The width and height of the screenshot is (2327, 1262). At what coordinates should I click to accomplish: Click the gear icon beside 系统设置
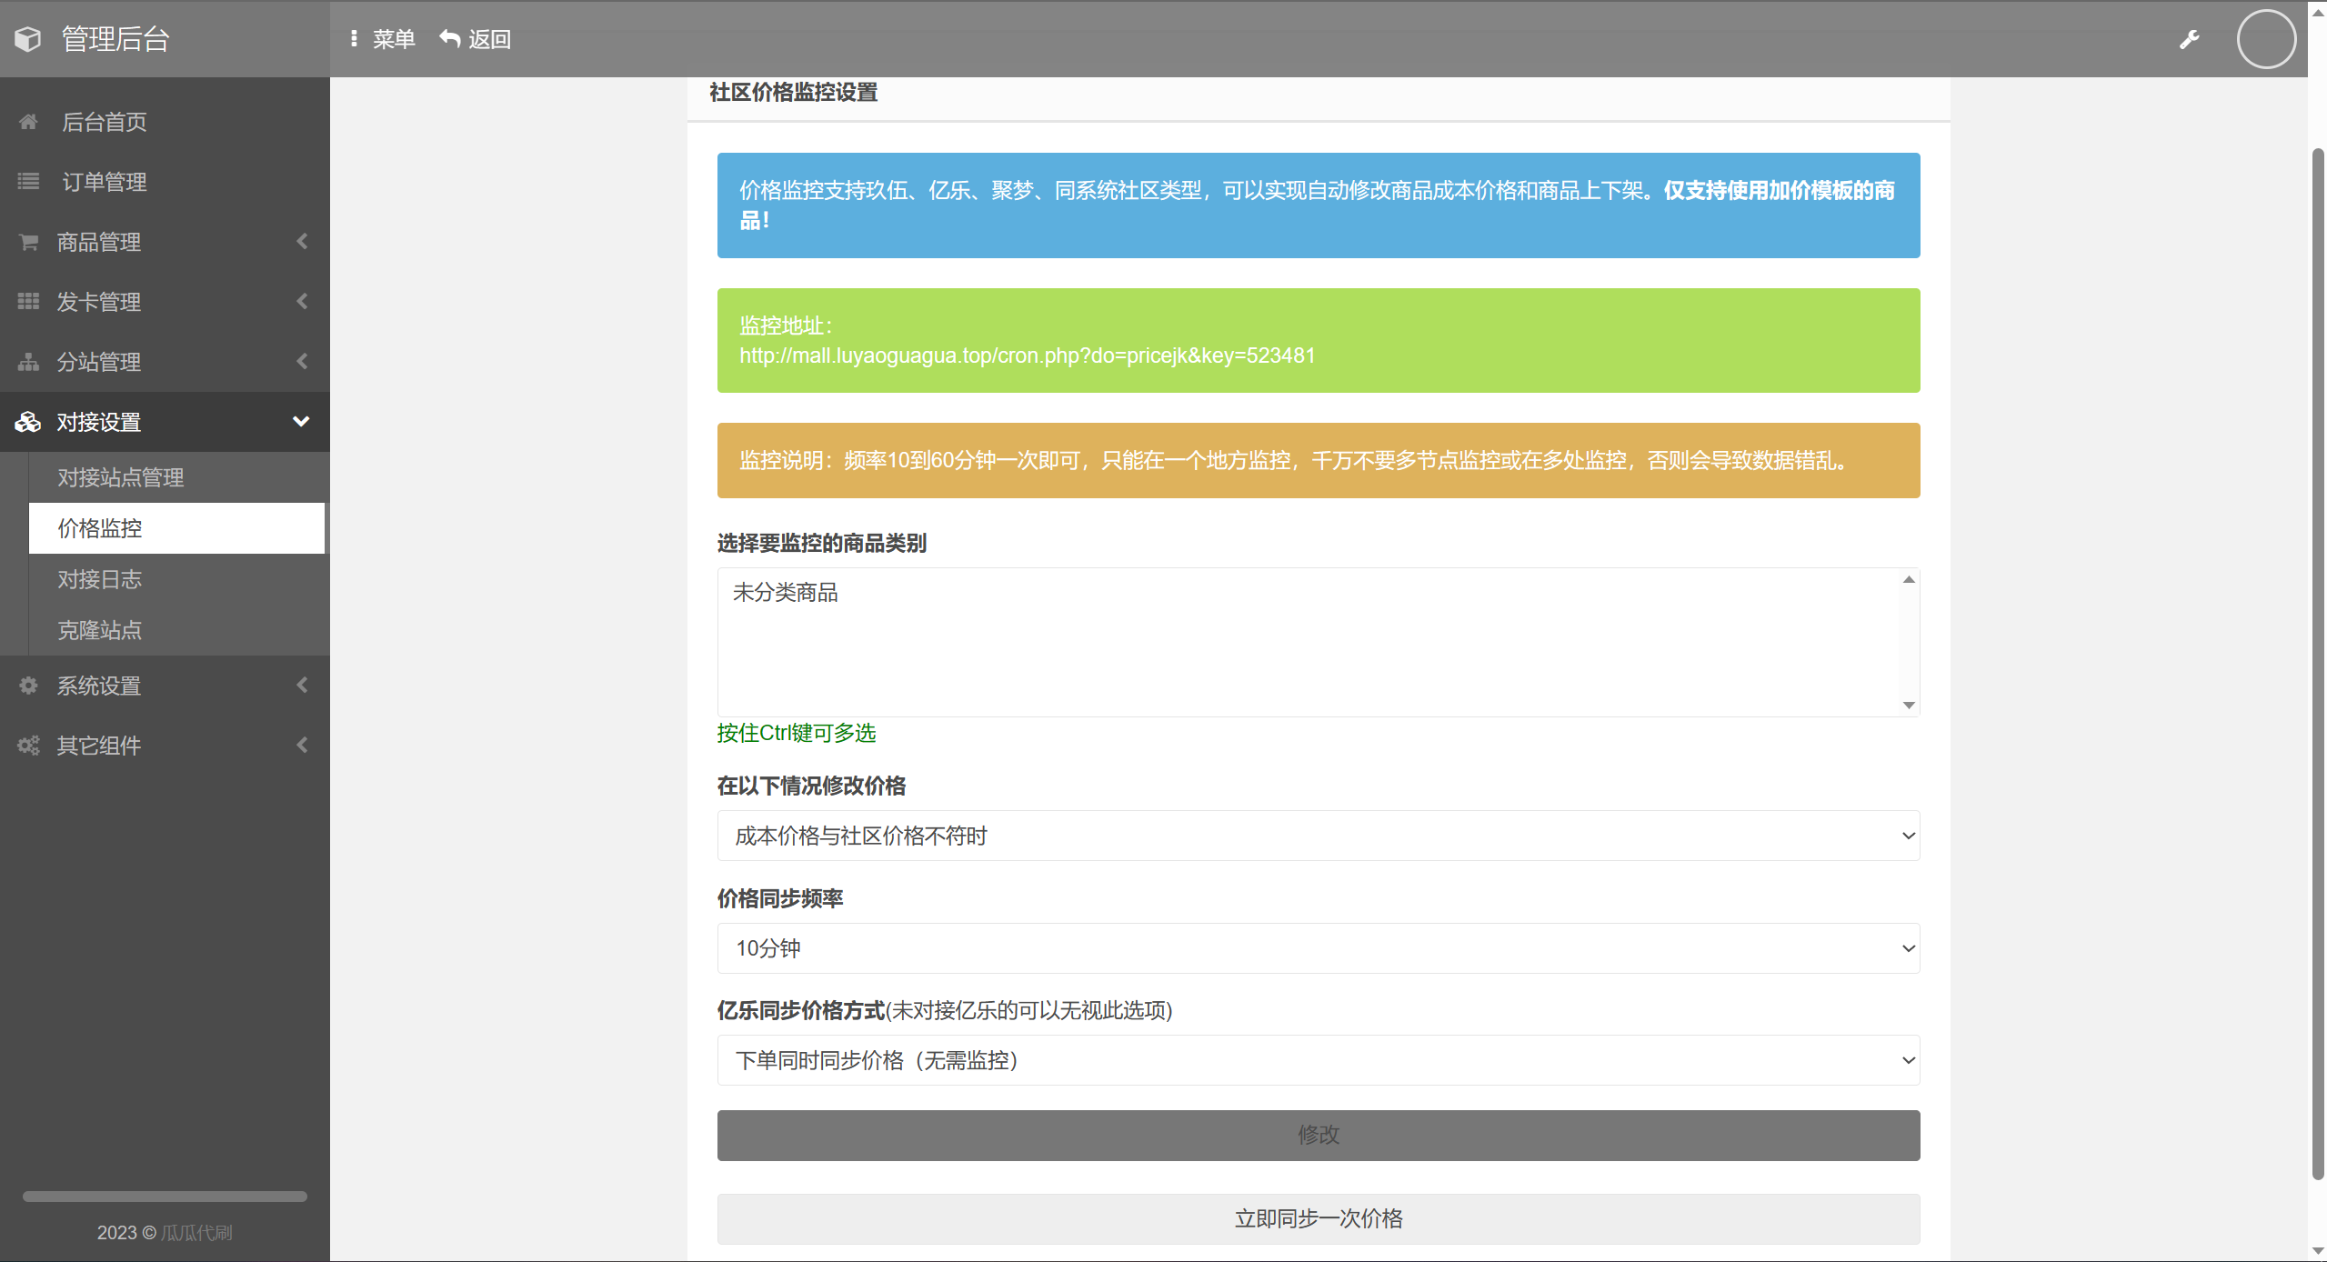pos(28,686)
